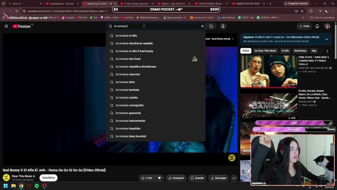Switch to the benjitalkapone - YouTube tab

(x=62, y=4)
